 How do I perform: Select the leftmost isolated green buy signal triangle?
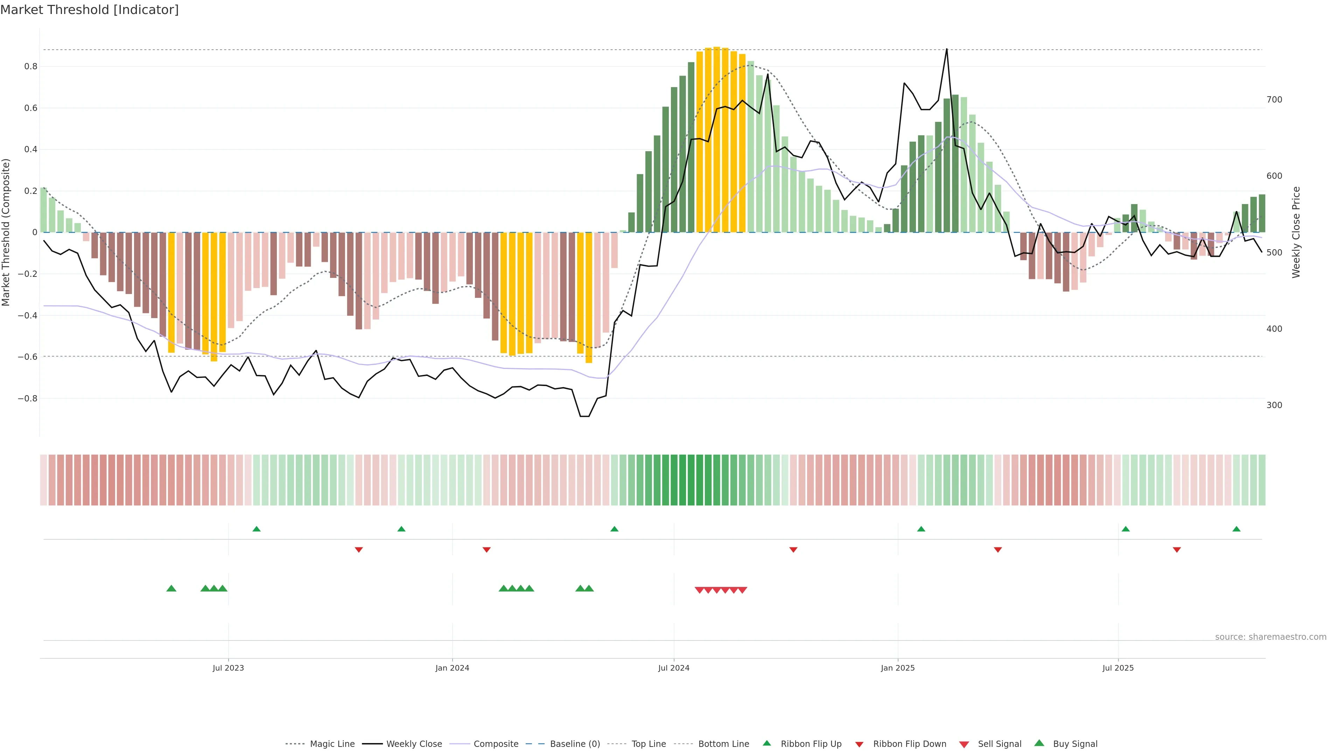click(171, 588)
